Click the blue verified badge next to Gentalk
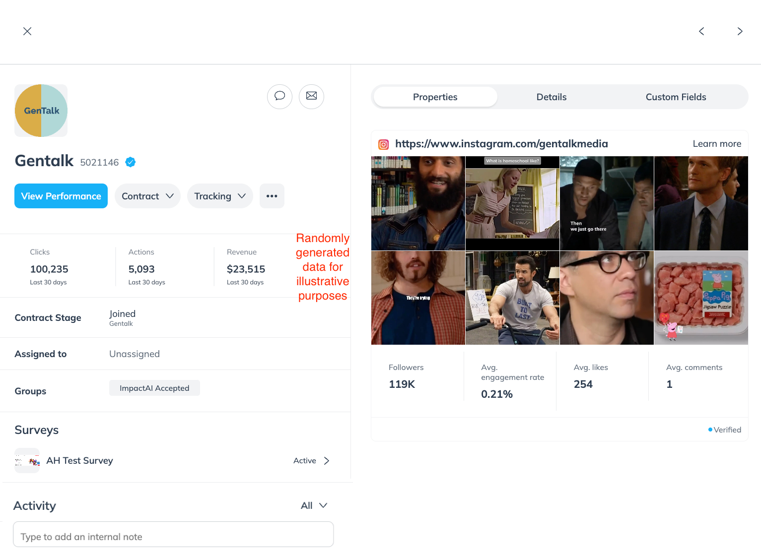Screen dimensions: 761x556 click(131, 162)
